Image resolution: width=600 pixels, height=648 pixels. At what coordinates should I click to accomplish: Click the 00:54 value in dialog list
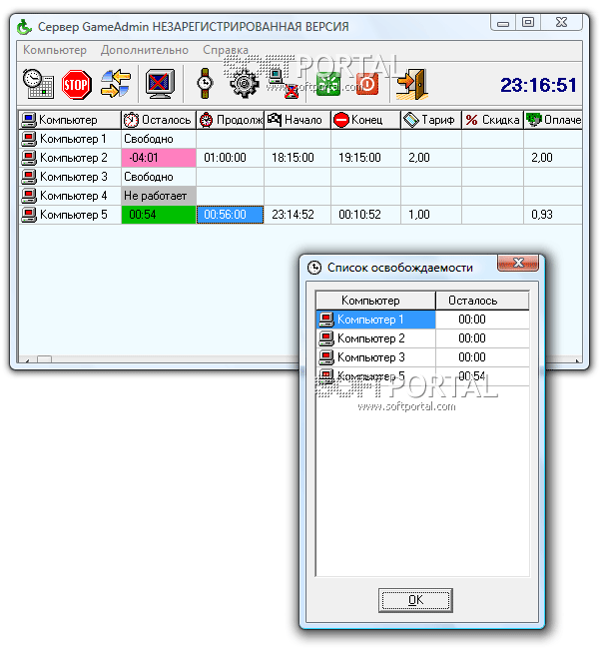[472, 376]
